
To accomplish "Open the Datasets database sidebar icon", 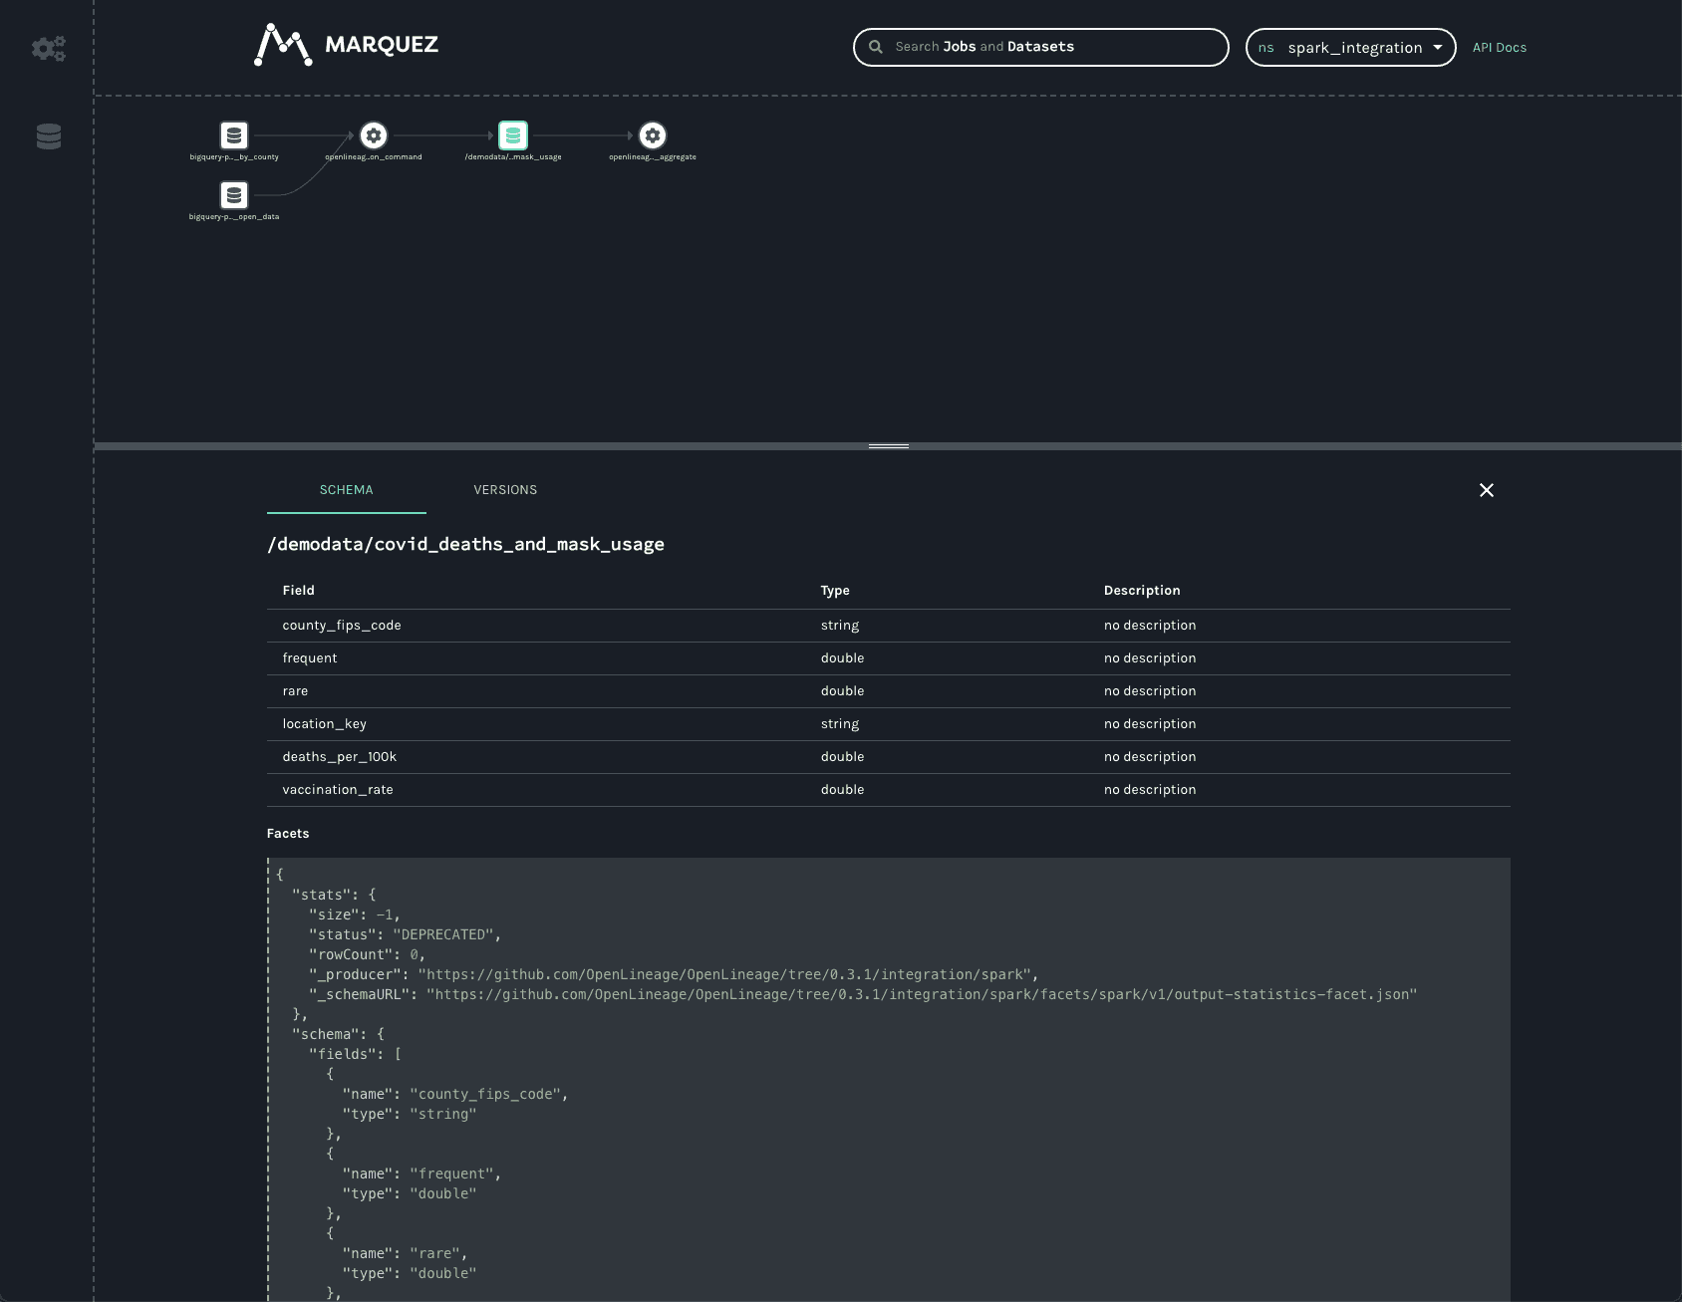I will [x=49, y=136].
